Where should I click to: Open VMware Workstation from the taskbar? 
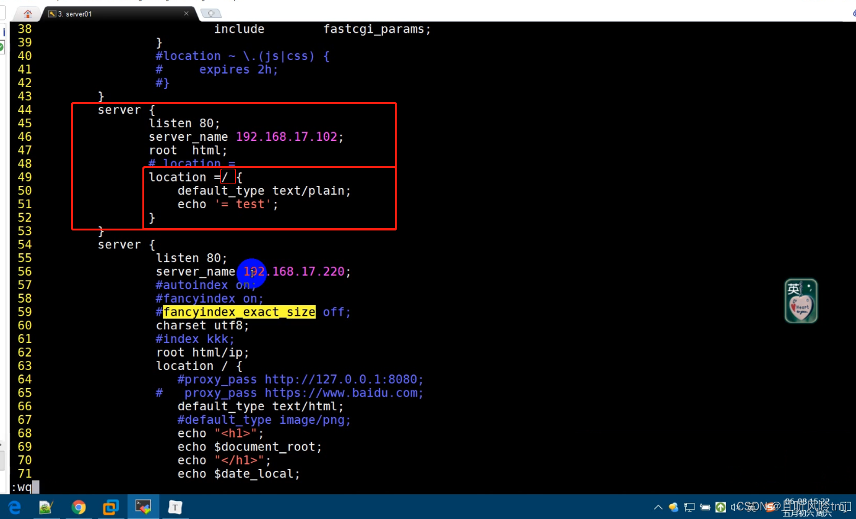pyautogui.click(x=111, y=507)
